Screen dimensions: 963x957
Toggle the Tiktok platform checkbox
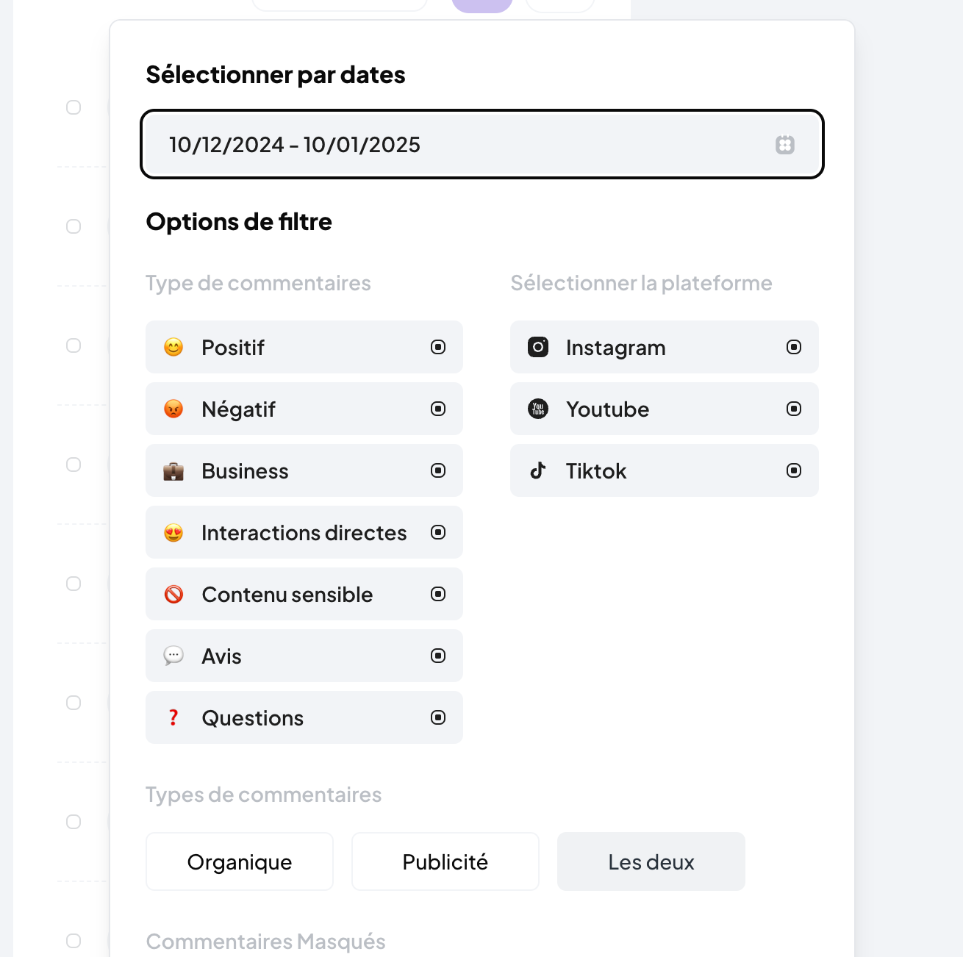pyautogui.click(x=794, y=470)
